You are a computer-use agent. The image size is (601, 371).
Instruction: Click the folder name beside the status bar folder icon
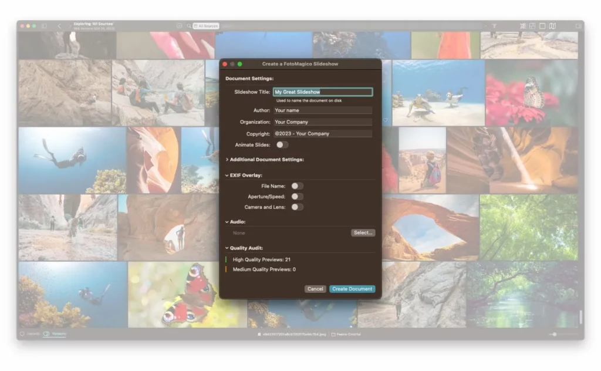point(349,334)
